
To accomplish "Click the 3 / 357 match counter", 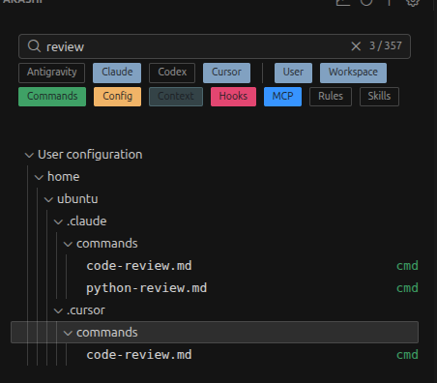I will (x=386, y=45).
